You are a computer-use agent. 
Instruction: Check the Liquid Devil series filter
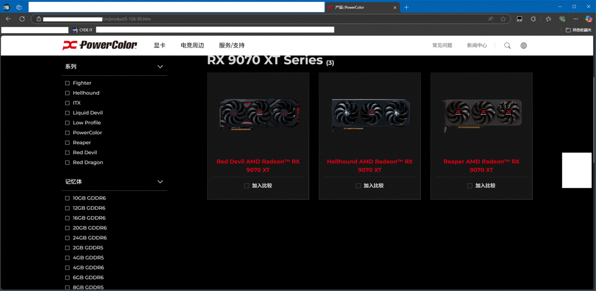(x=68, y=113)
